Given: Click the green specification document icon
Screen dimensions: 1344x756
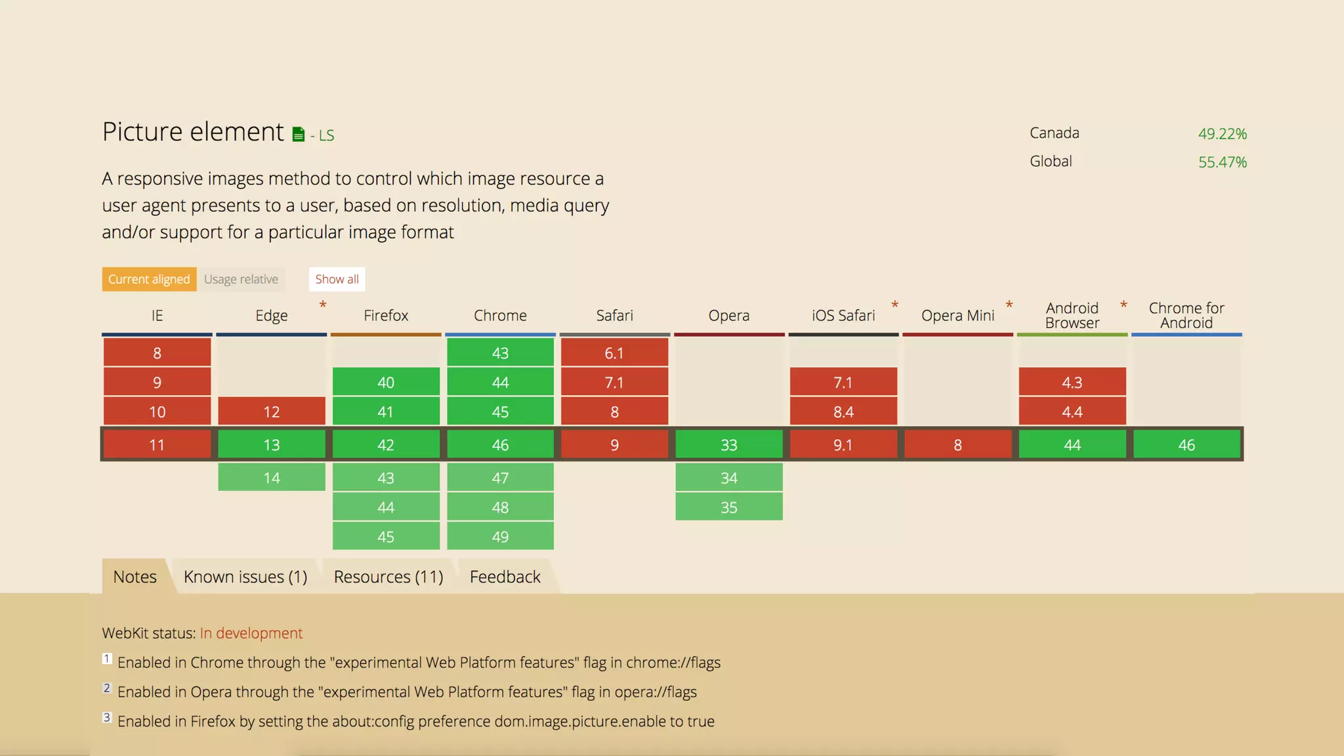Looking at the screenshot, I should 299,135.
